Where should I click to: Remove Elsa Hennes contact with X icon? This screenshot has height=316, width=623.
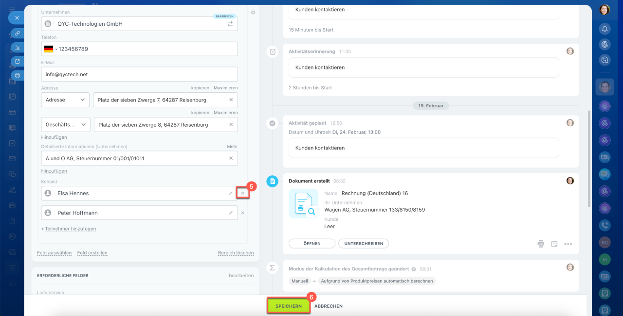click(x=242, y=193)
